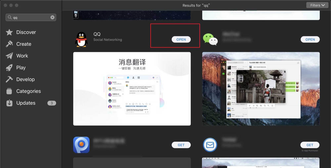
Task: Select Work in the sidebar
Action: 22,56
